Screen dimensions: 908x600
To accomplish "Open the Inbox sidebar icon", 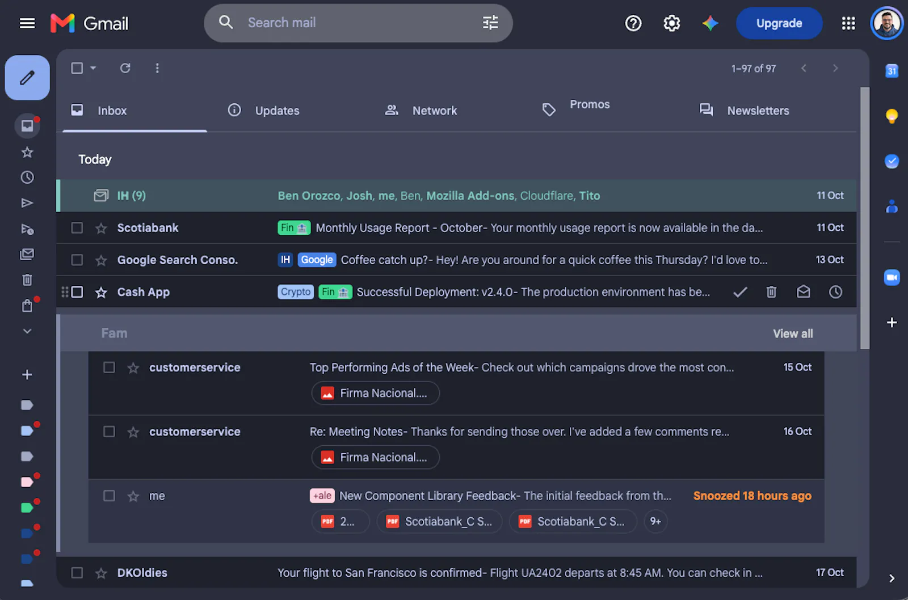I will coord(27,125).
